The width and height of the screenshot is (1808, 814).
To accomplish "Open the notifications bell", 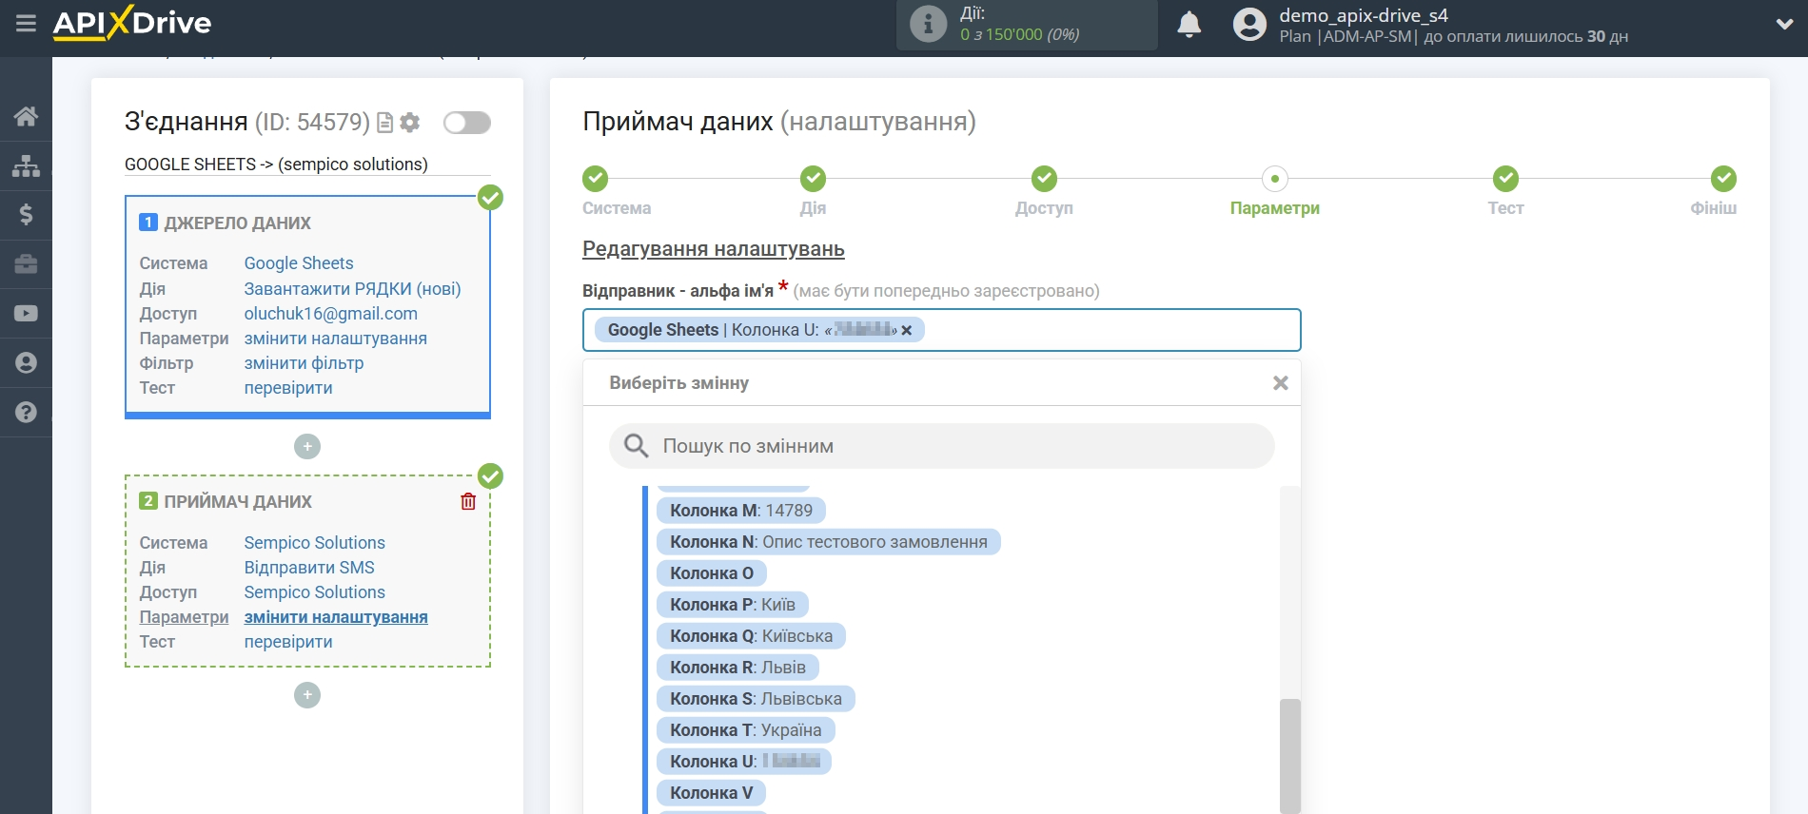I will point(1189,25).
